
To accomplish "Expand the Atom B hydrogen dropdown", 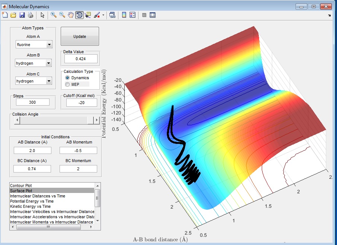I will (34, 63).
